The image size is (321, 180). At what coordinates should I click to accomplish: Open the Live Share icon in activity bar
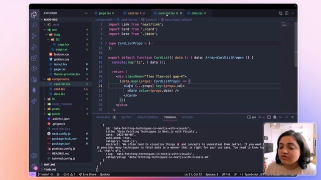[x=34, y=101]
